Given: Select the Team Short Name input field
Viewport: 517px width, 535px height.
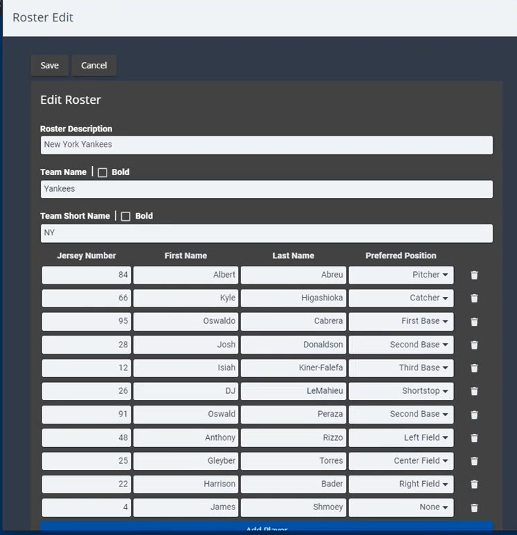Looking at the screenshot, I should click(x=266, y=233).
